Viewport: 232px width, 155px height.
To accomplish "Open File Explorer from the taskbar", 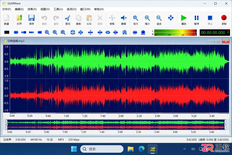I will point(130,149).
